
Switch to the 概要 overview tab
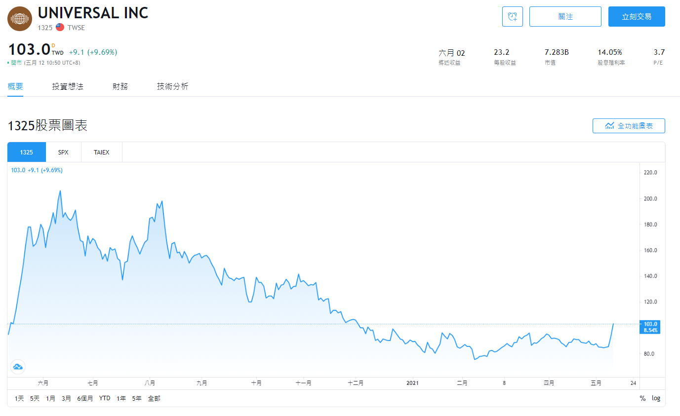tap(15, 86)
